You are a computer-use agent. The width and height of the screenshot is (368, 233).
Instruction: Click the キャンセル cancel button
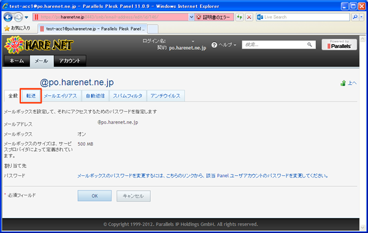134,196
